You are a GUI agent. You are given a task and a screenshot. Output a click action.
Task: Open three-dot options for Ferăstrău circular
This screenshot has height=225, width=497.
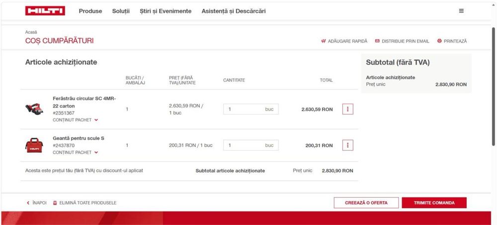[348, 109]
